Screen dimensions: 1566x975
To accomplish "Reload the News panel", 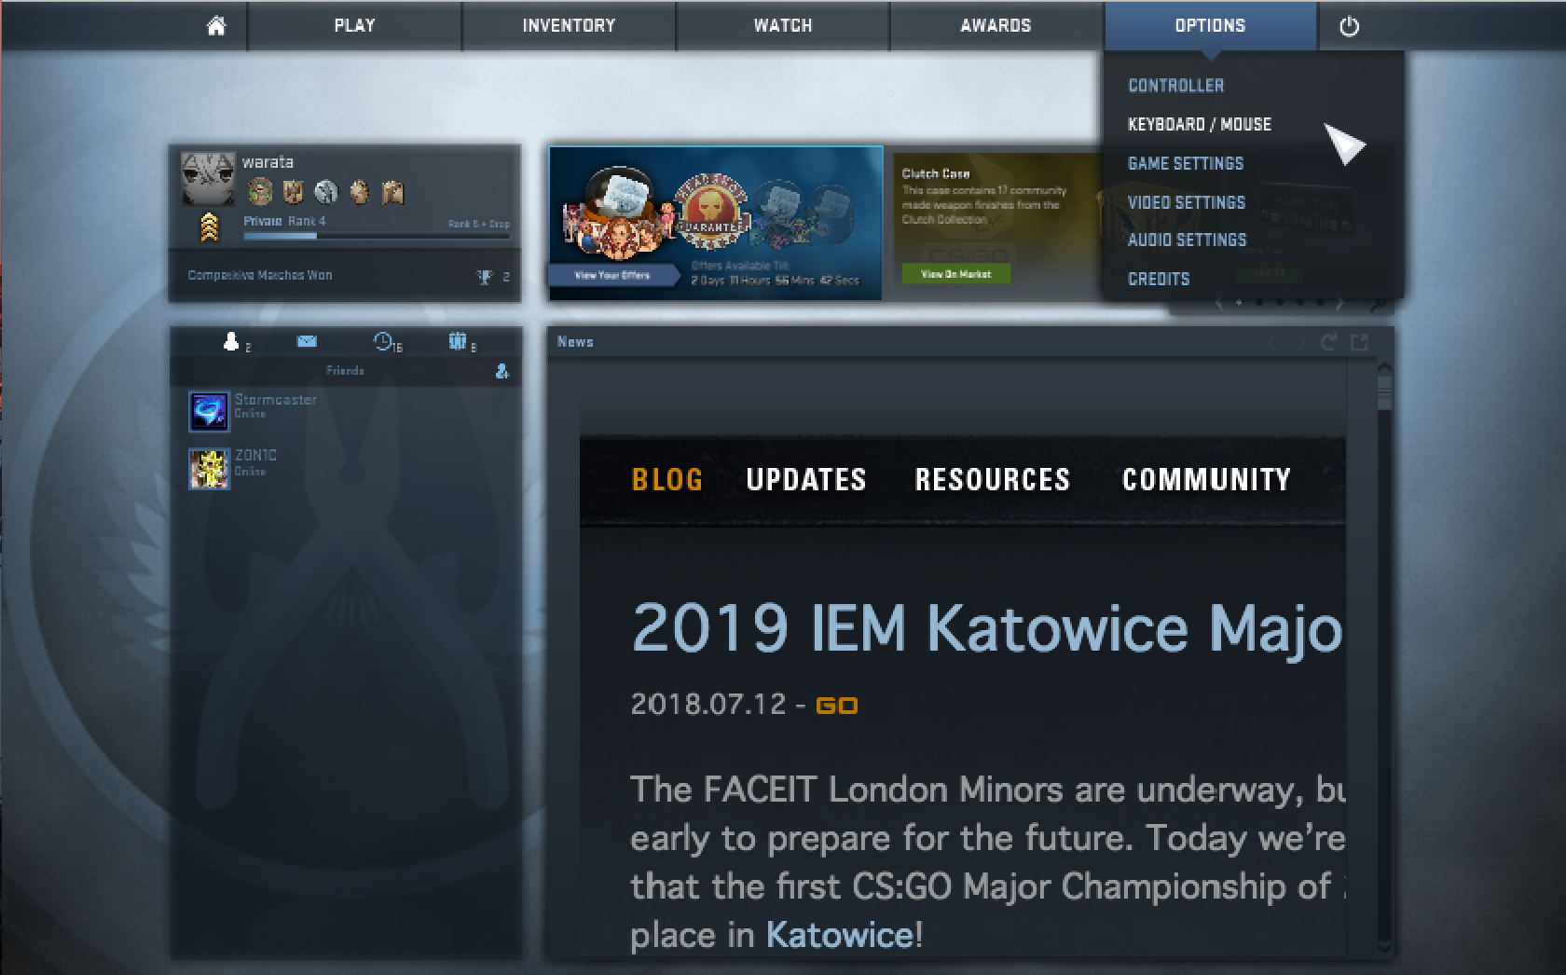I will tap(1328, 342).
